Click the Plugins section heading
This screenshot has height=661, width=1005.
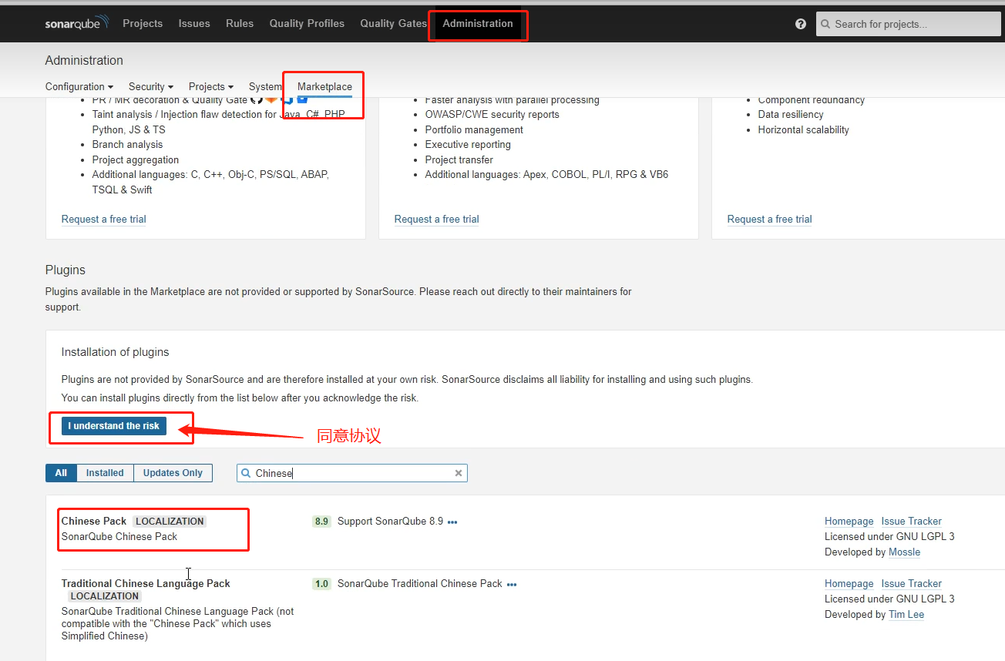tap(66, 270)
